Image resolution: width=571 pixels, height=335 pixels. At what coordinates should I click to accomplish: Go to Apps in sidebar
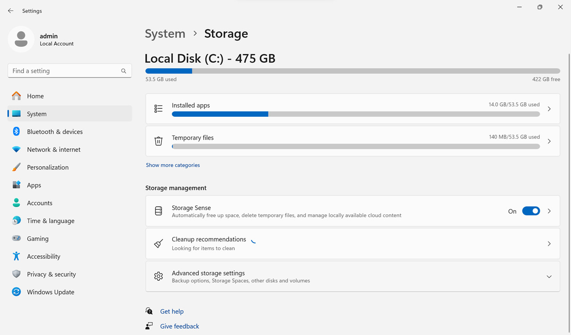(x=34, y=185)
